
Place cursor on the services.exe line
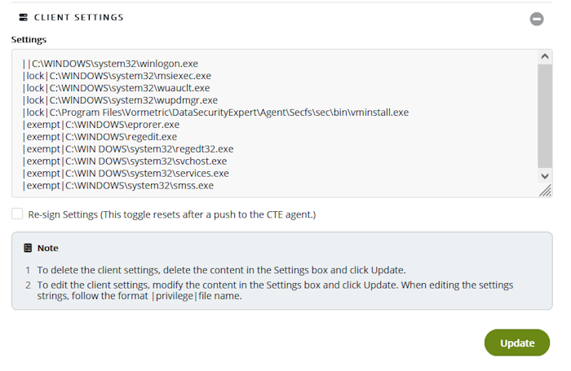tap(126, 174)
